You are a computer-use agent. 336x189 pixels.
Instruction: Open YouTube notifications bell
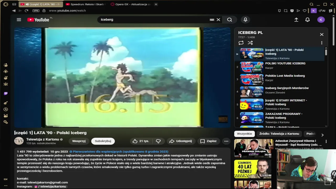tap(308, 20)
